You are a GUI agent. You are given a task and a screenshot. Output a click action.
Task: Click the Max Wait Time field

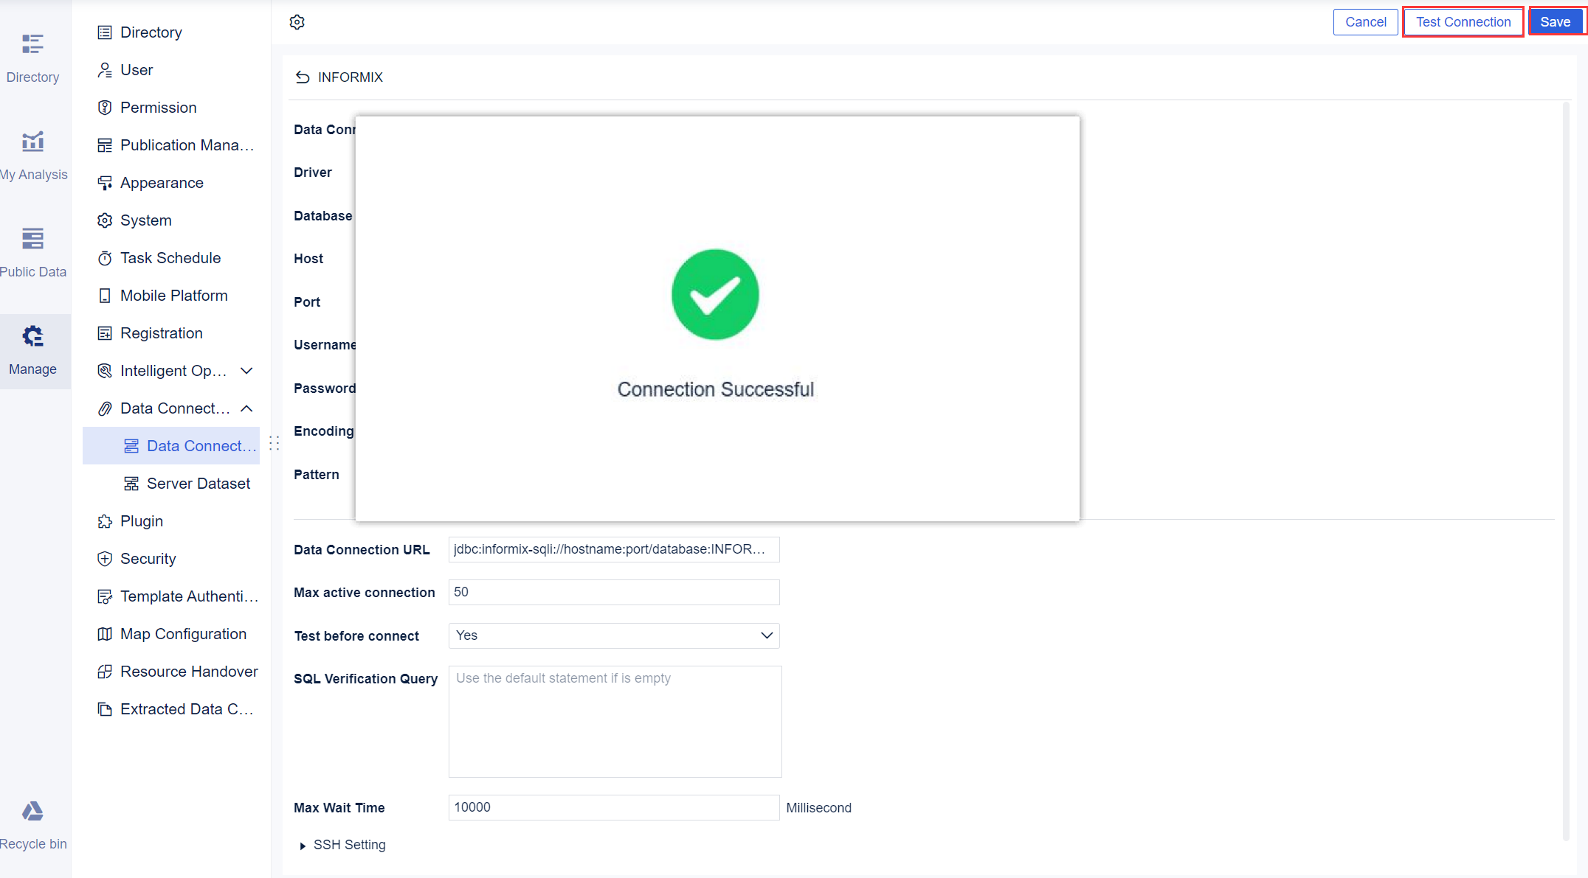pos(614,807)
